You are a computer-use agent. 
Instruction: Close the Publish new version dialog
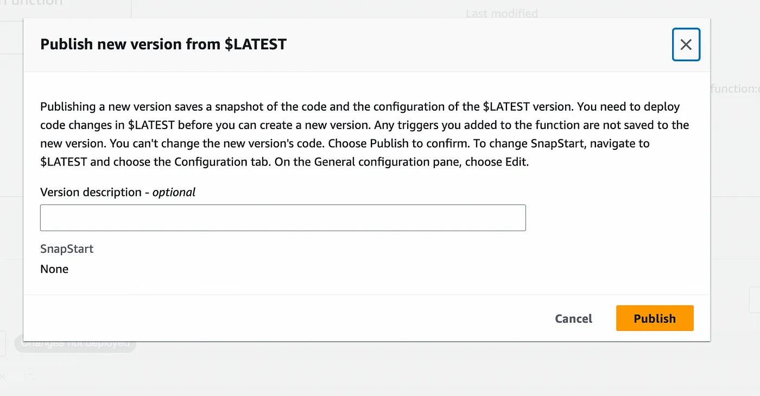tap(686, 44)
